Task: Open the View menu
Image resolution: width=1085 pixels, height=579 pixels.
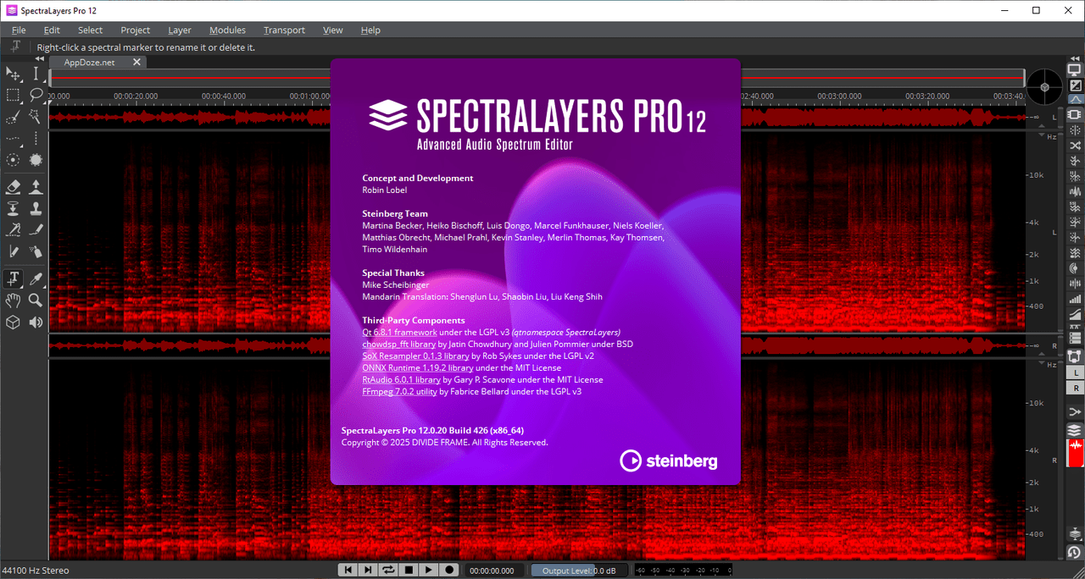Action: coord(333,30)
